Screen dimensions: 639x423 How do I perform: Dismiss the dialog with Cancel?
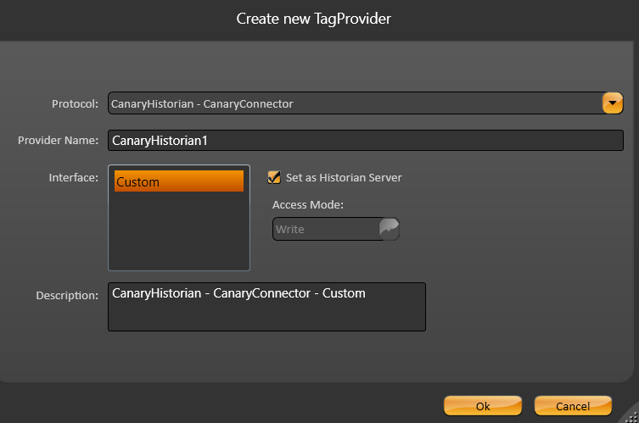pos(573,406)
